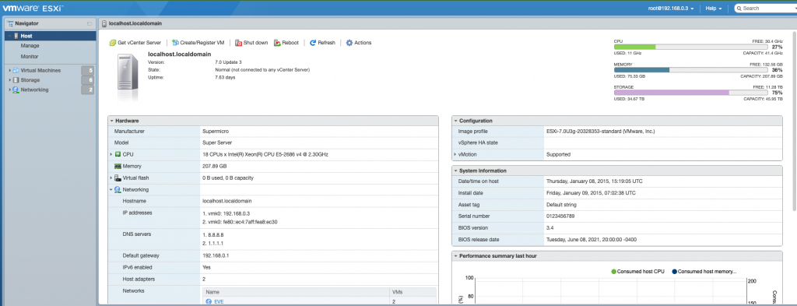This screenshot has width=797, height=306.
Task: Open Storage in Navigator
Action: click(x=30, y=79)
